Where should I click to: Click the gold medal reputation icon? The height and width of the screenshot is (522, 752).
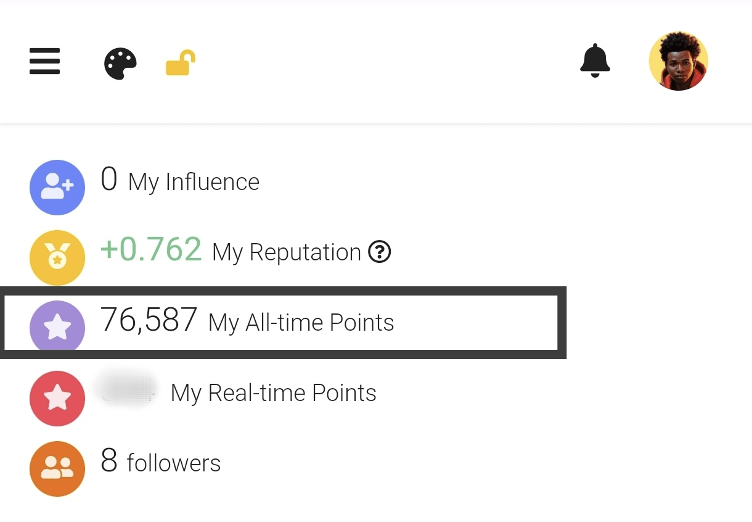point(57,258)
